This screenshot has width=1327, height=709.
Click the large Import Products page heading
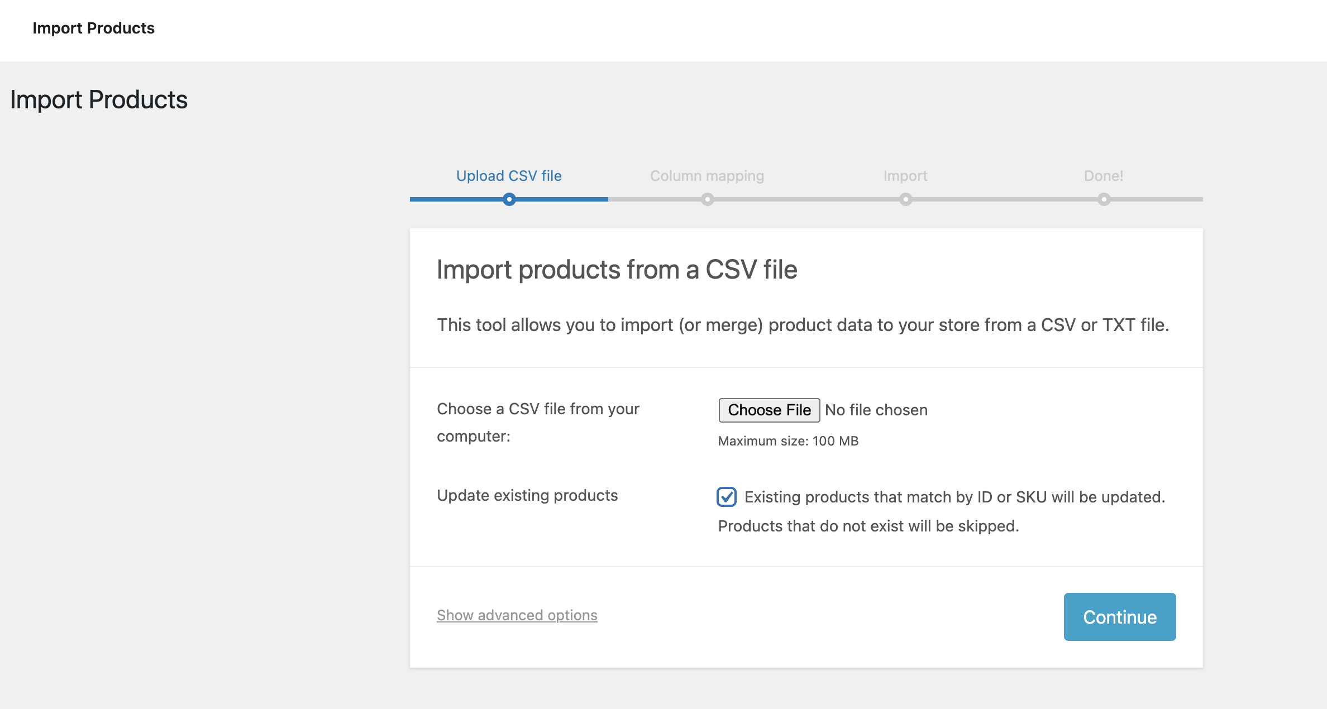click(x=99, y=100)
